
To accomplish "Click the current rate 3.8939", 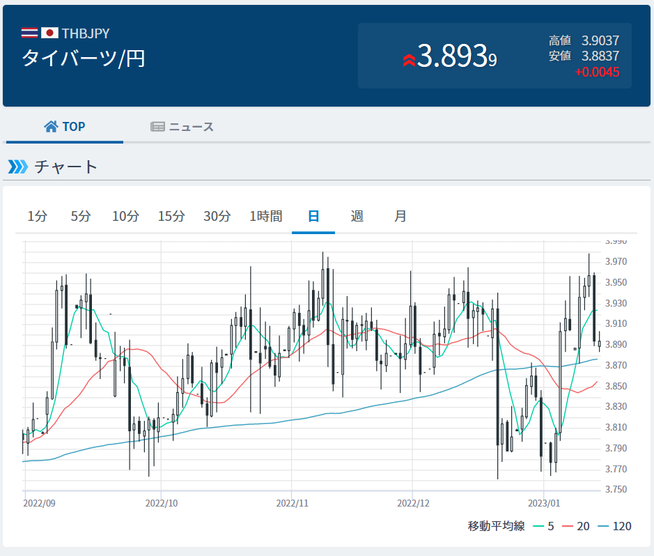I will click(457, 56).
